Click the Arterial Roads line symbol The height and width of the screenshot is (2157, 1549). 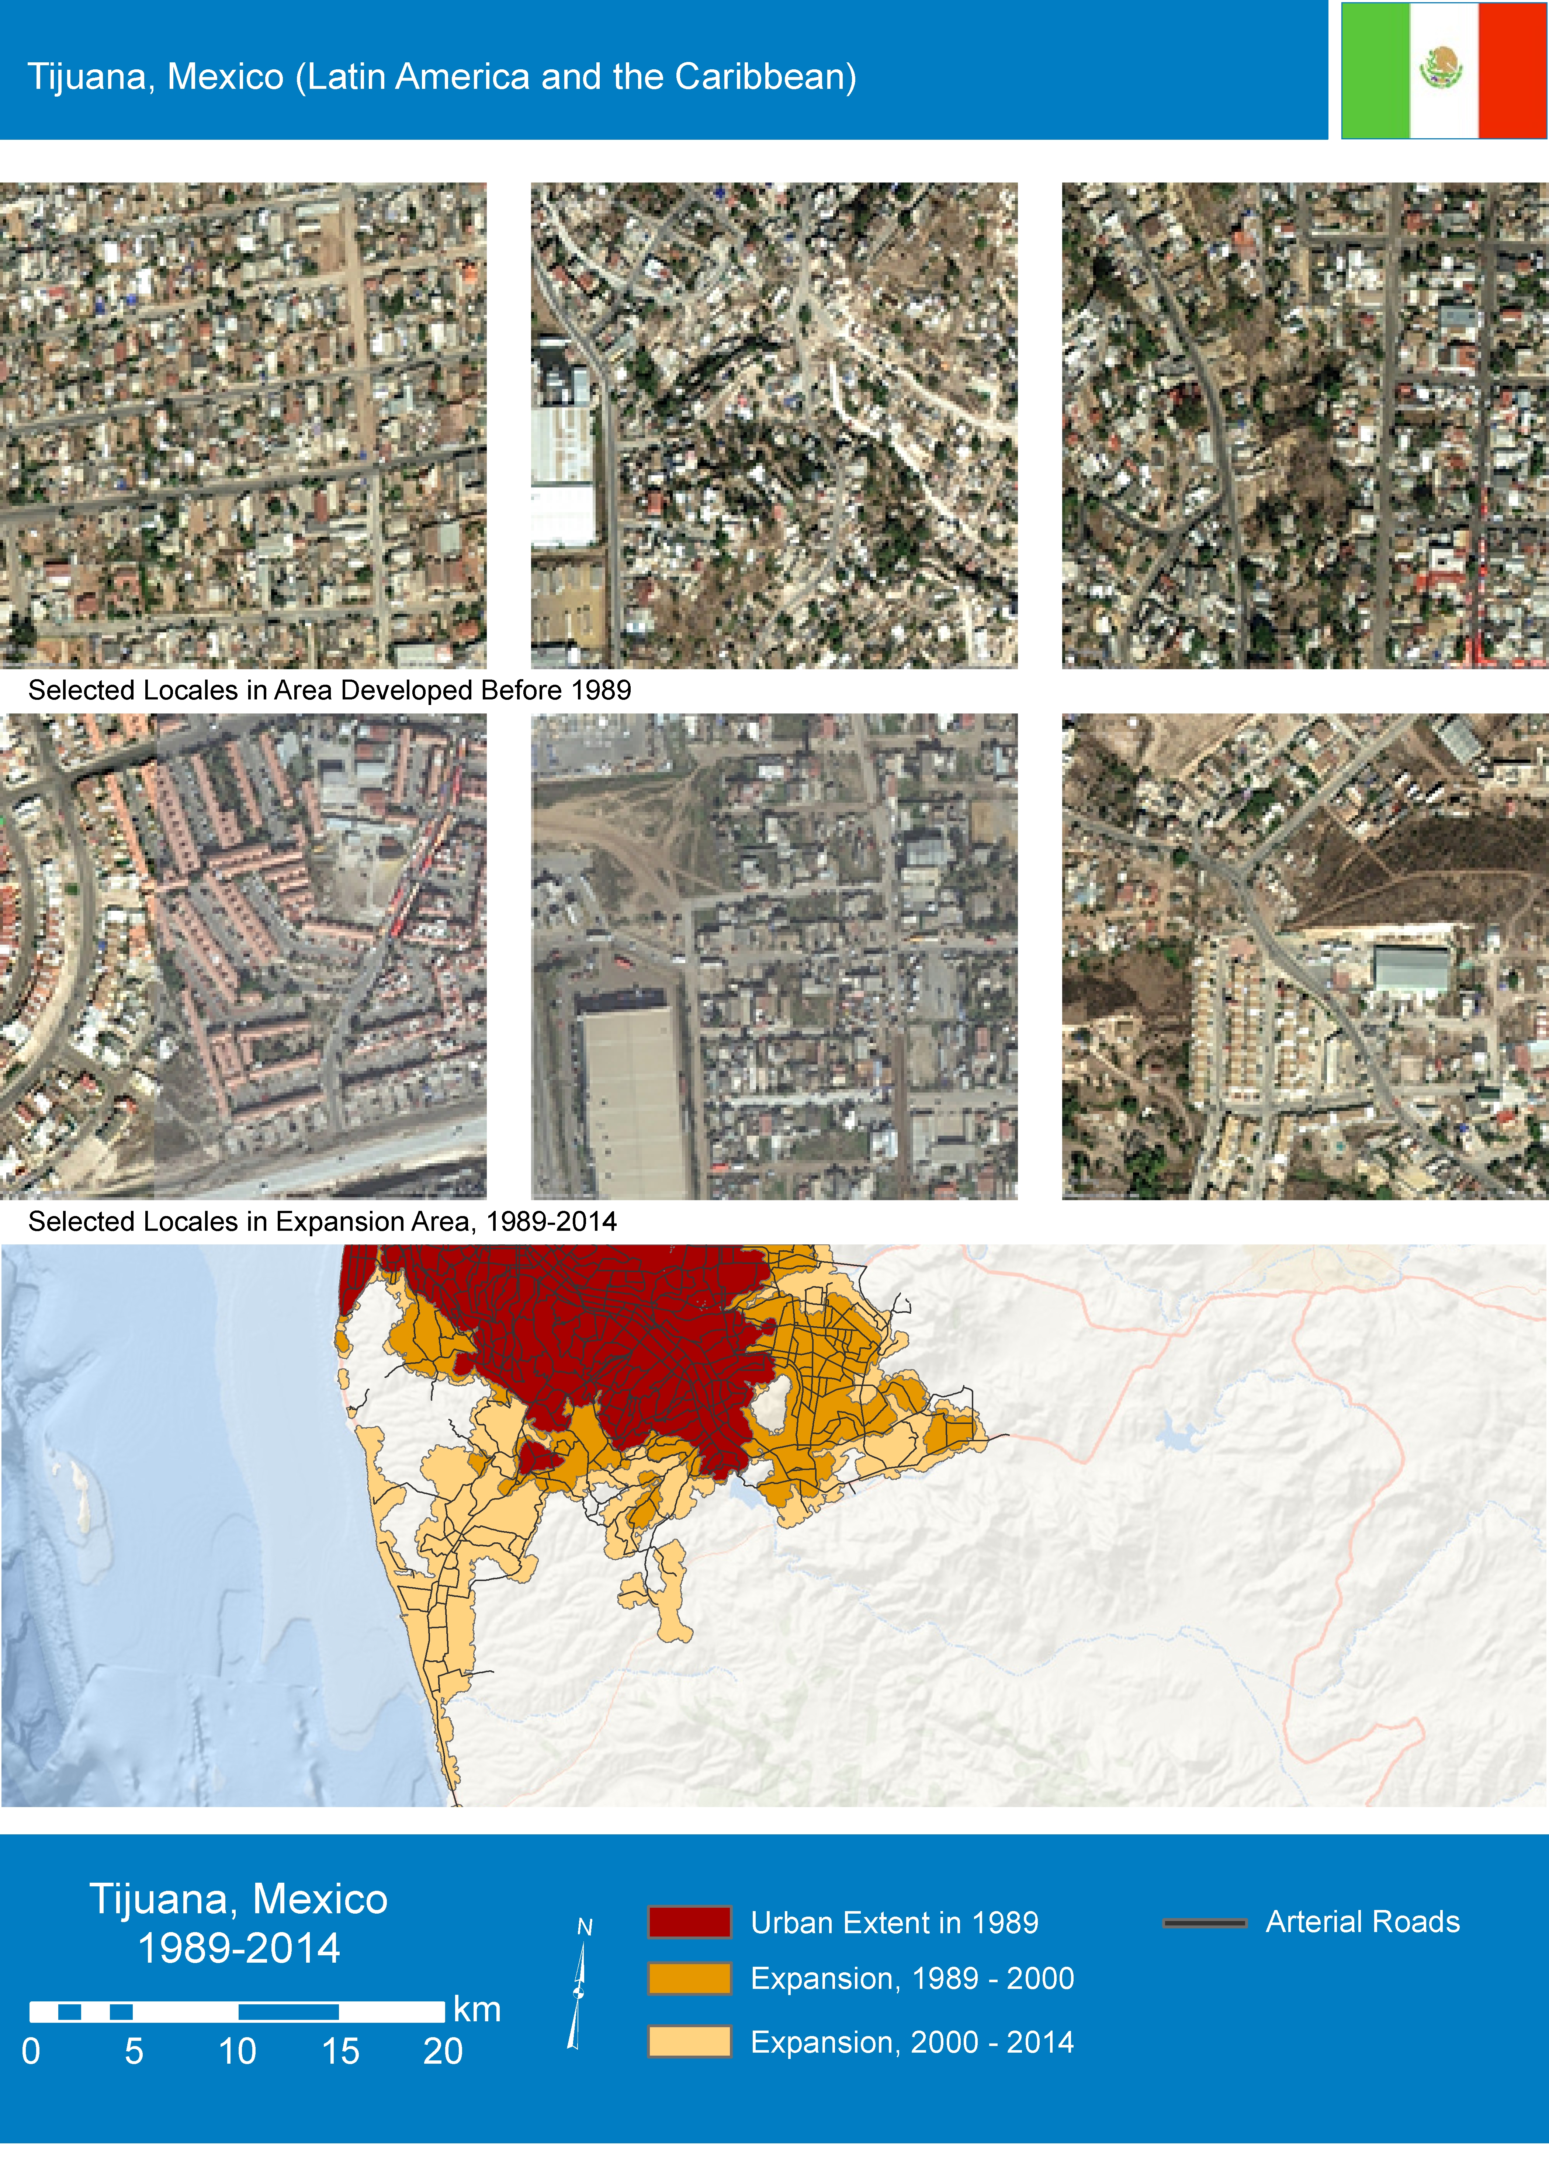(1204, 1922)
